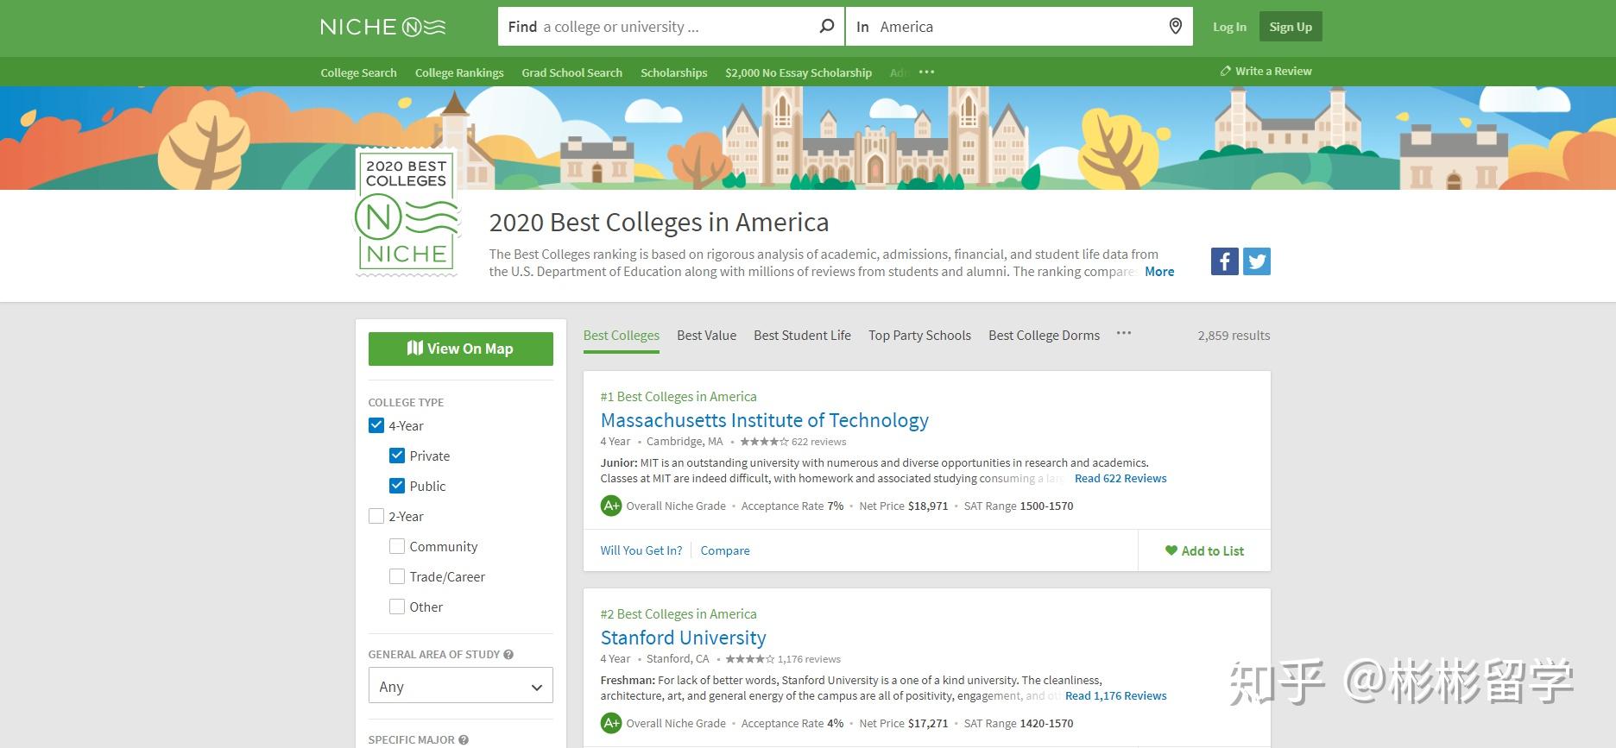Click the MIT A+ grade badge
Screen dimensions: 1616x748
[x=611, y=506]
